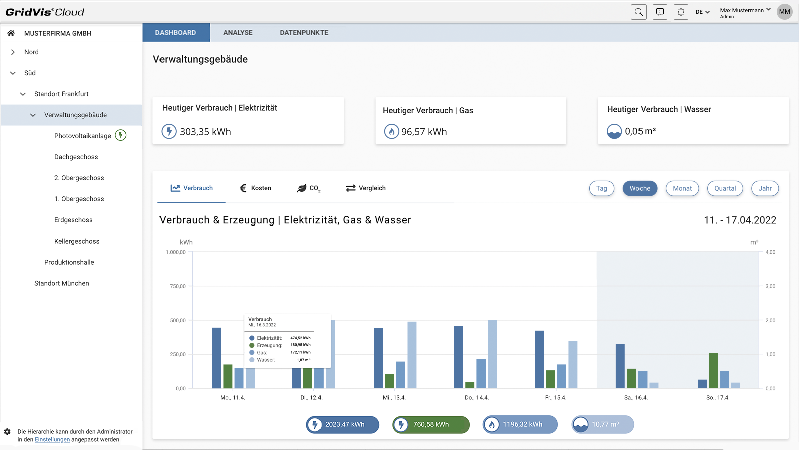The height and width of the screenshot is (450, 799).
Task: Select 2. Obergeschoss in the tree
Action: tap(79, 178)
